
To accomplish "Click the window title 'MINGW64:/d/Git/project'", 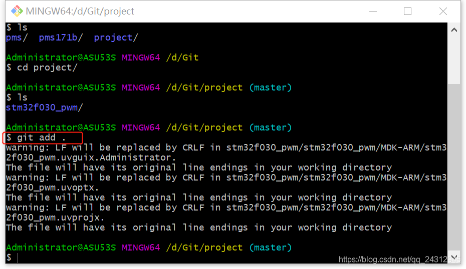I will pos(80,11).
